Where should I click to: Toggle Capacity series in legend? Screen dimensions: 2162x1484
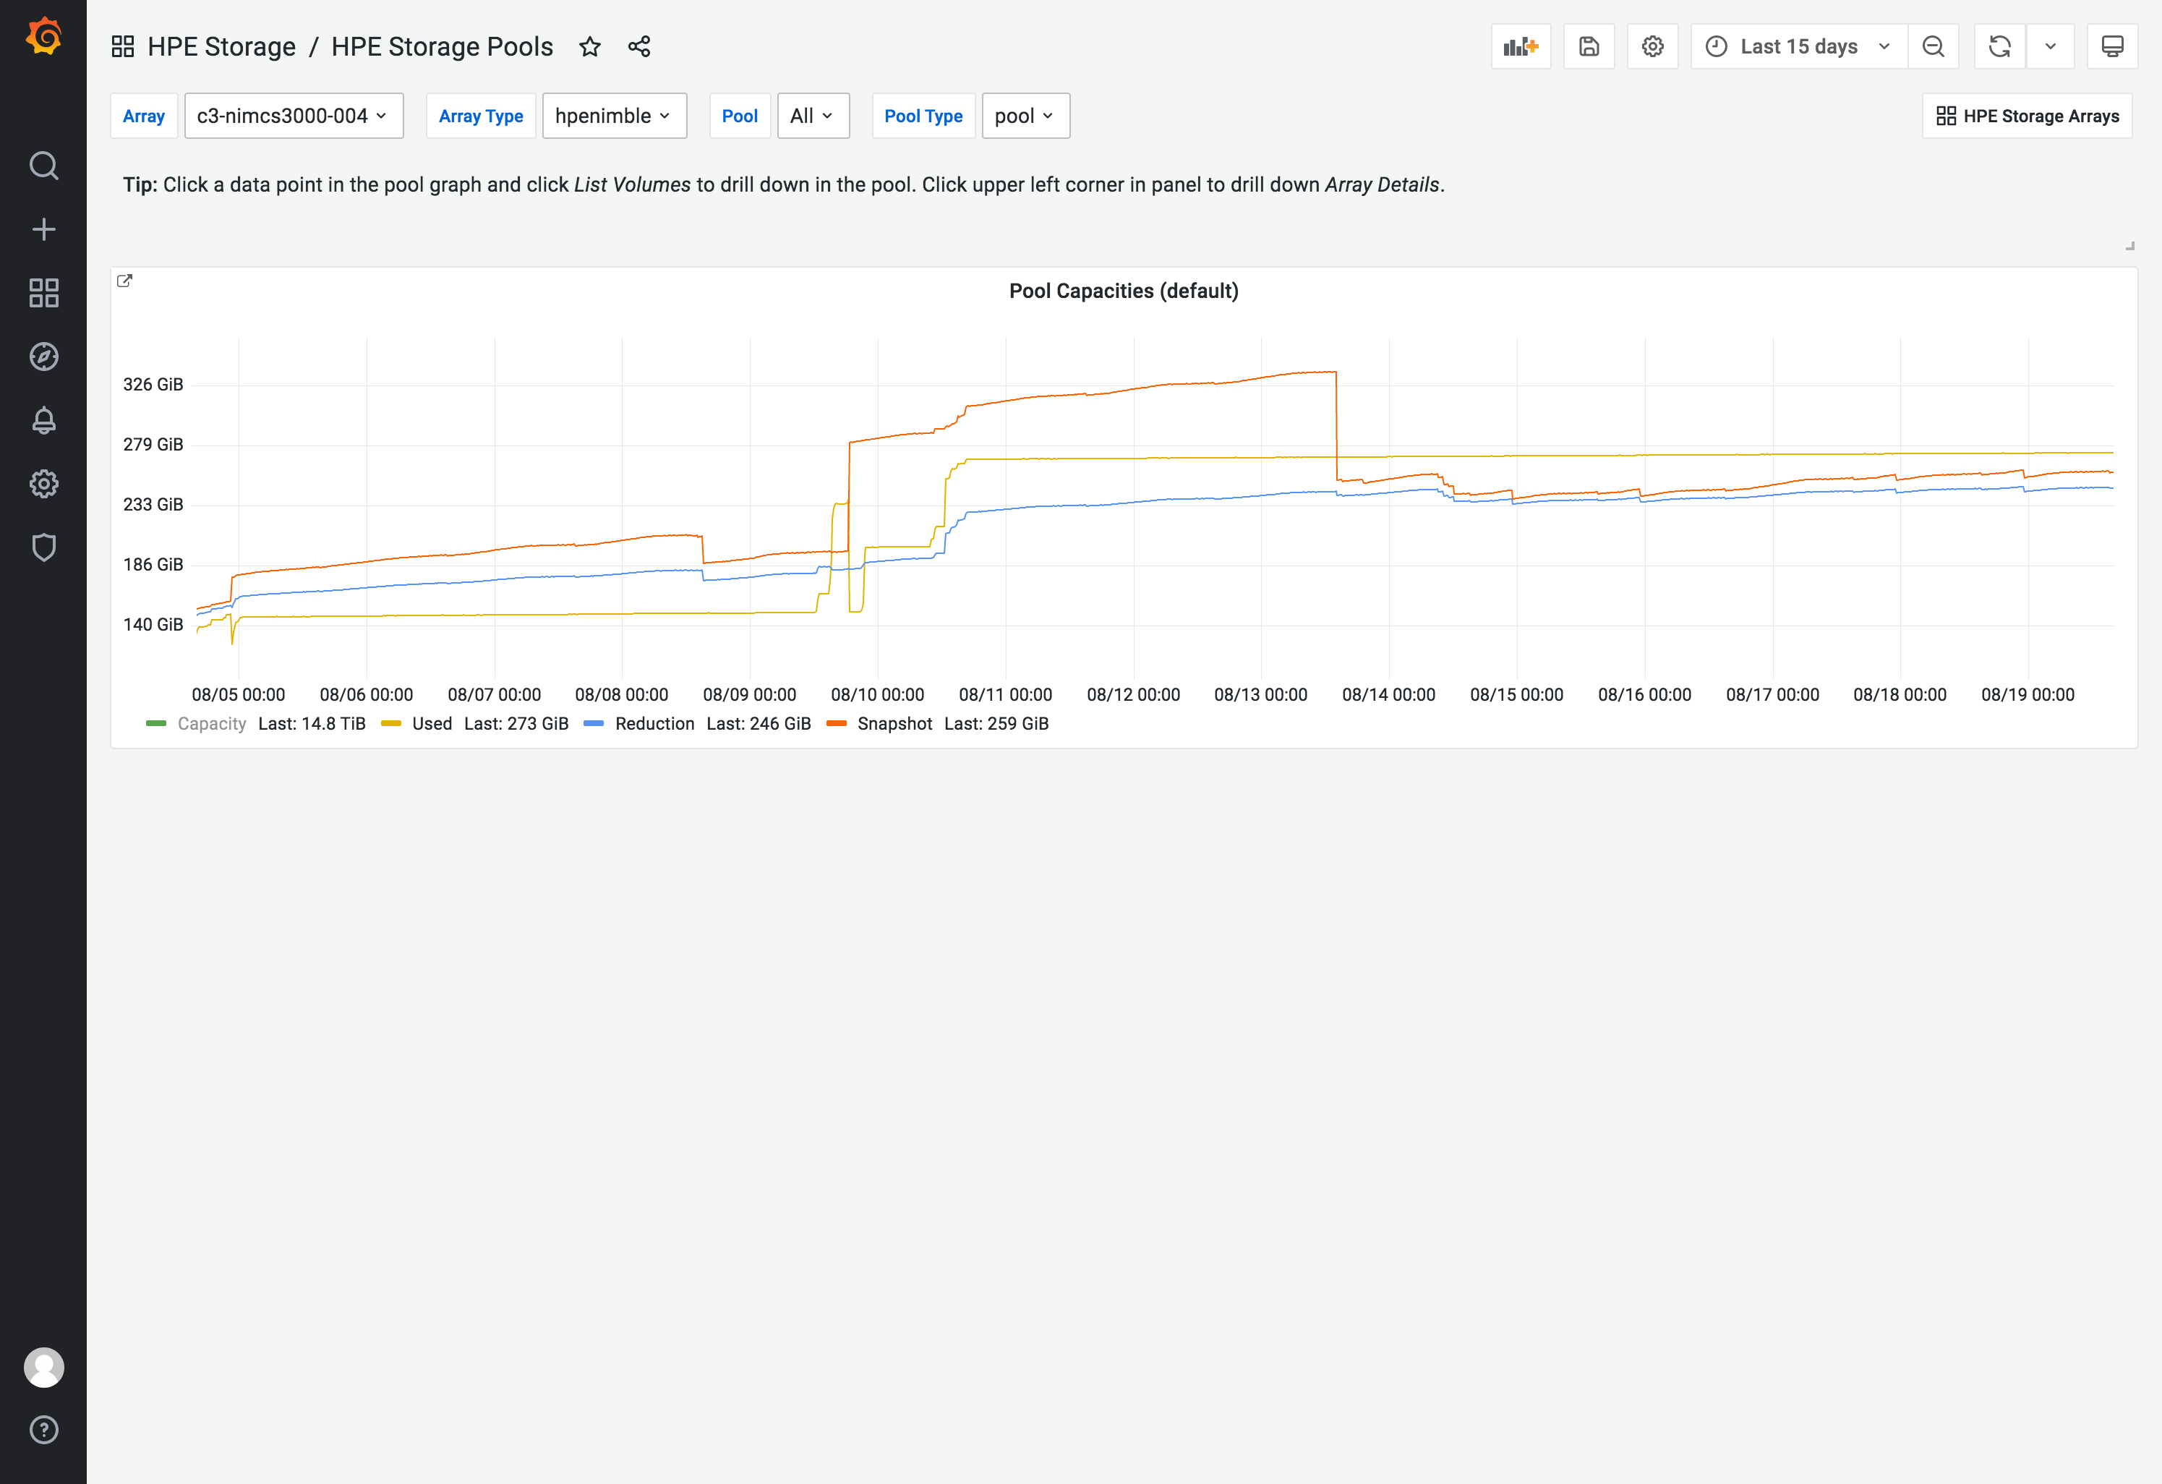(211, 724)
